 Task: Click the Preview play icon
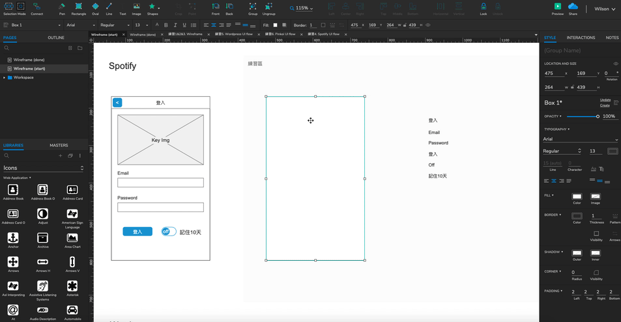point(557,7)
